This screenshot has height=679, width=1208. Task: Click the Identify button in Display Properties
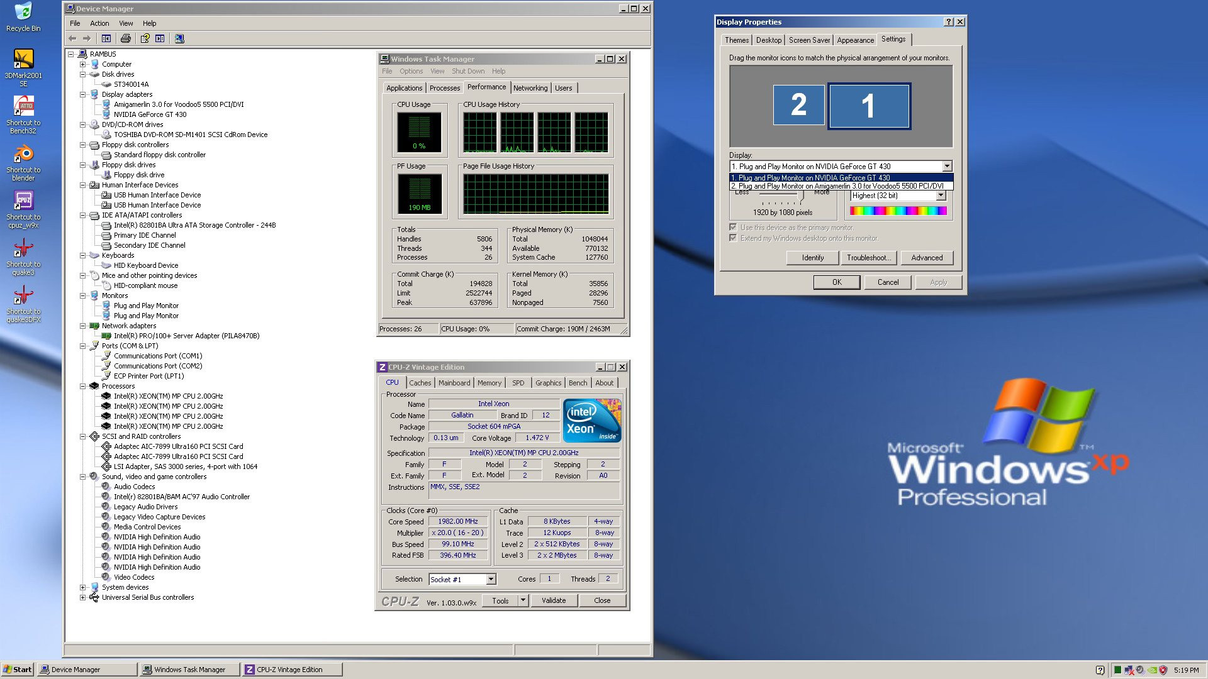[812, 258]
